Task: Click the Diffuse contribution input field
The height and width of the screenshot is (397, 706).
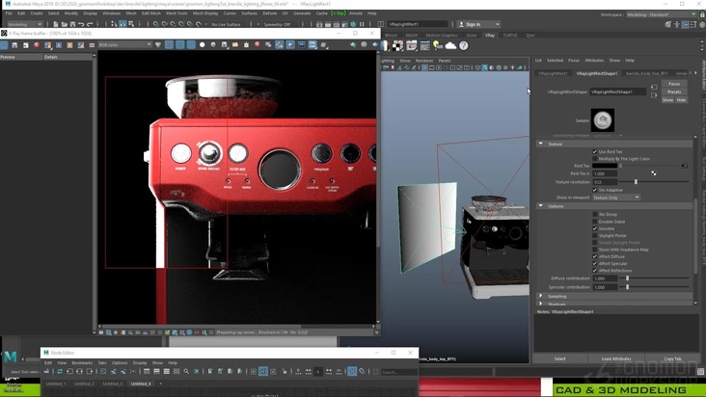Action: point(604,278)
